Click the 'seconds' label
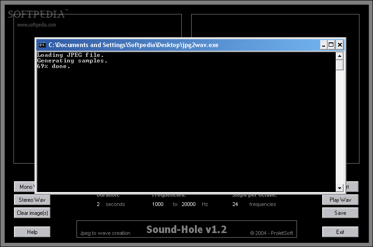The height and width of the screenshot is (247, 373). 115,204
